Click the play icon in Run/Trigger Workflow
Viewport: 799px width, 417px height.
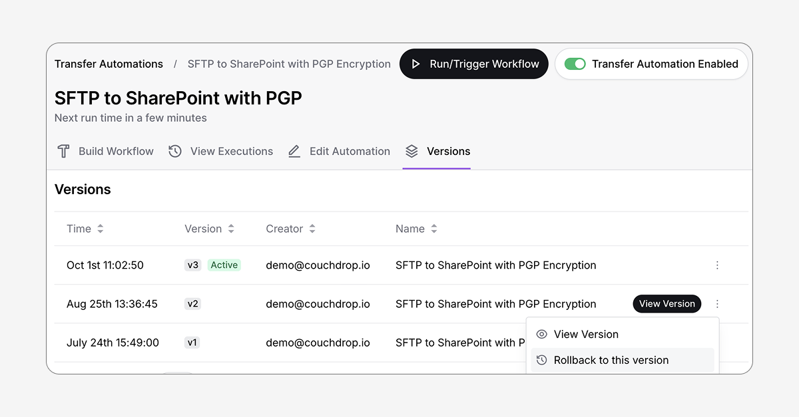coord(416,65)
